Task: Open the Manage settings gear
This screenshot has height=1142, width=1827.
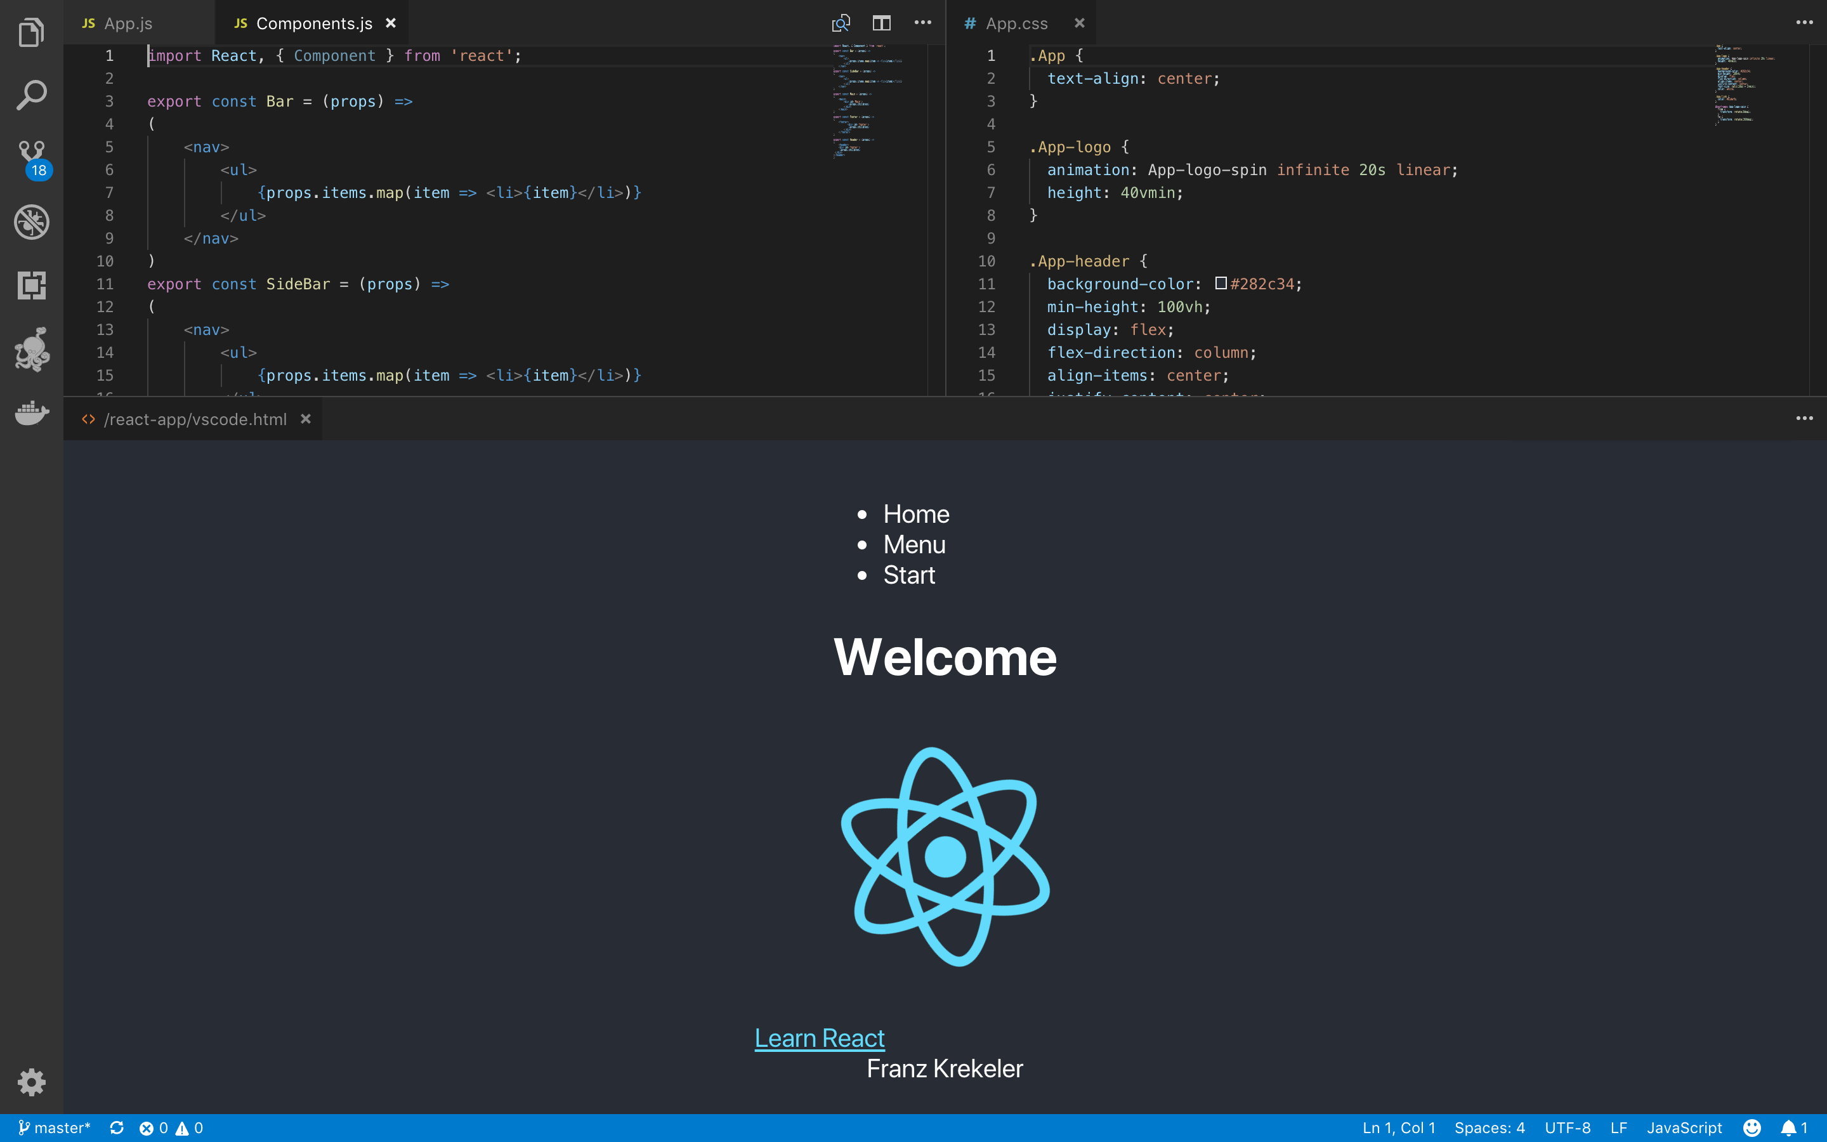Action: (x=31, y=1082)
